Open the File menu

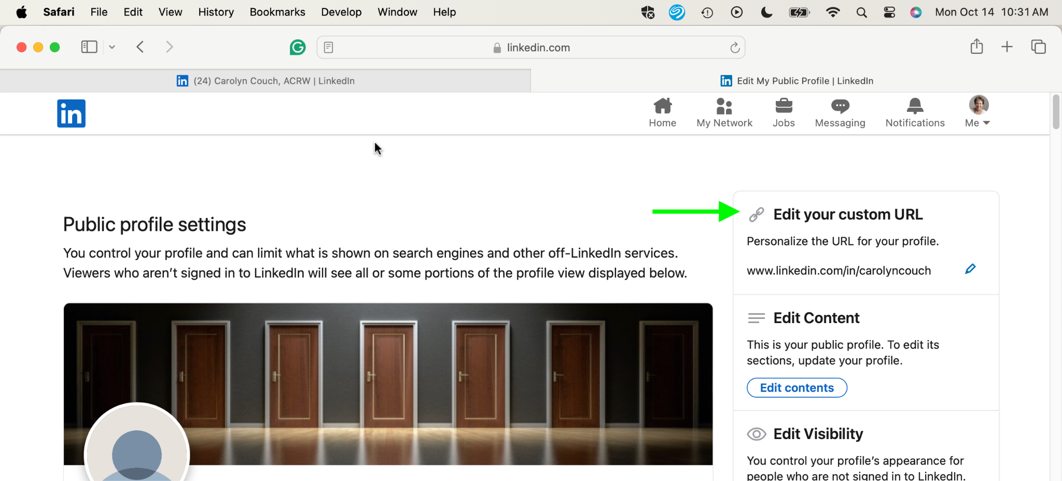point(99,12)
